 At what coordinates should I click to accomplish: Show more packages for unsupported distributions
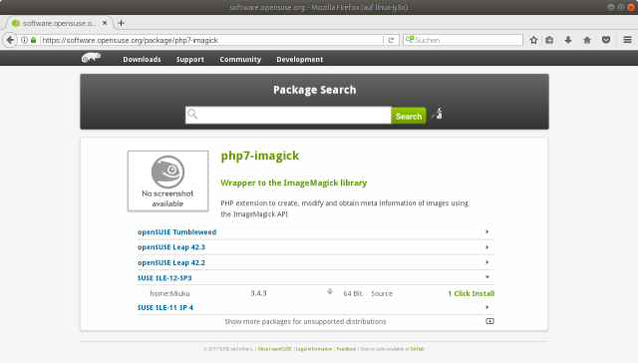click(x=305, y=321)
